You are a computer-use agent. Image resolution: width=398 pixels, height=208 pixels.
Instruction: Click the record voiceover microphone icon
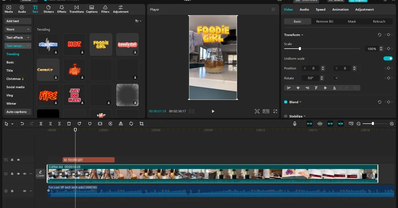(x=295, y=123)
